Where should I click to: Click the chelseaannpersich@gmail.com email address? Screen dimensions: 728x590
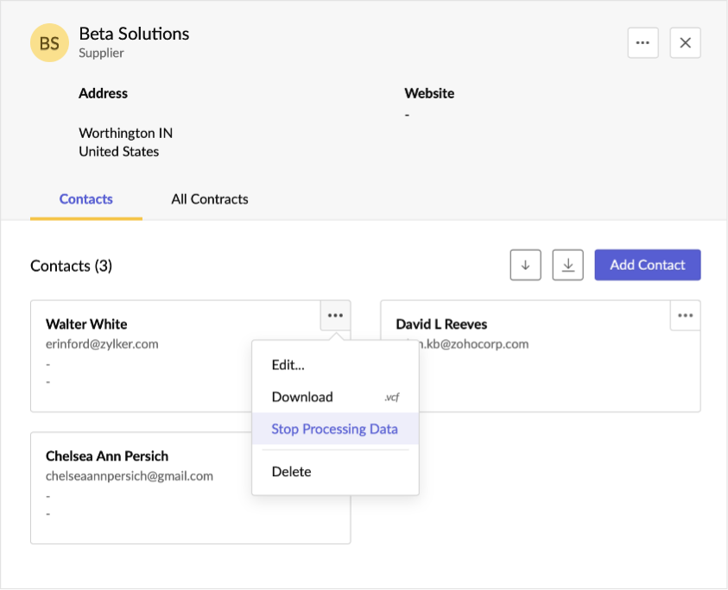pos(130,476)
